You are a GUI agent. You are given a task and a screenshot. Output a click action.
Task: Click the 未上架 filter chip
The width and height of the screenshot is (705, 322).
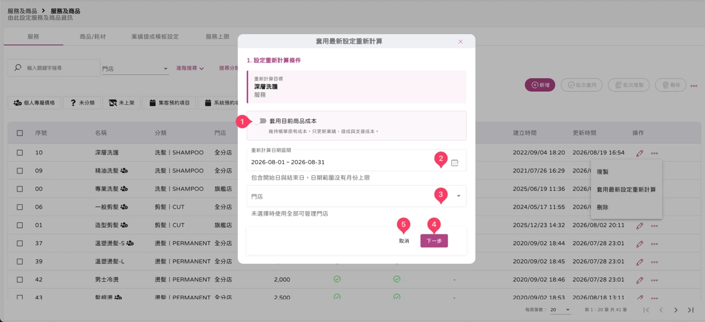(x=122, y=103)
